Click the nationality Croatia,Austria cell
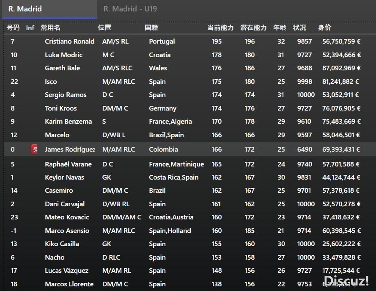This screenshot has width=376, height=291. 171,217
